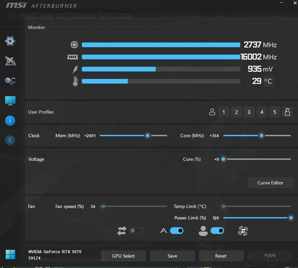Toggle the auto fan control switch
298x268 pixels.
pos(177,231)
